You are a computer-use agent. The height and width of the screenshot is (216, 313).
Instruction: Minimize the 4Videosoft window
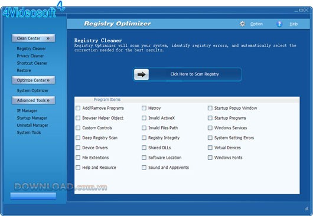(x=296, y=11)
